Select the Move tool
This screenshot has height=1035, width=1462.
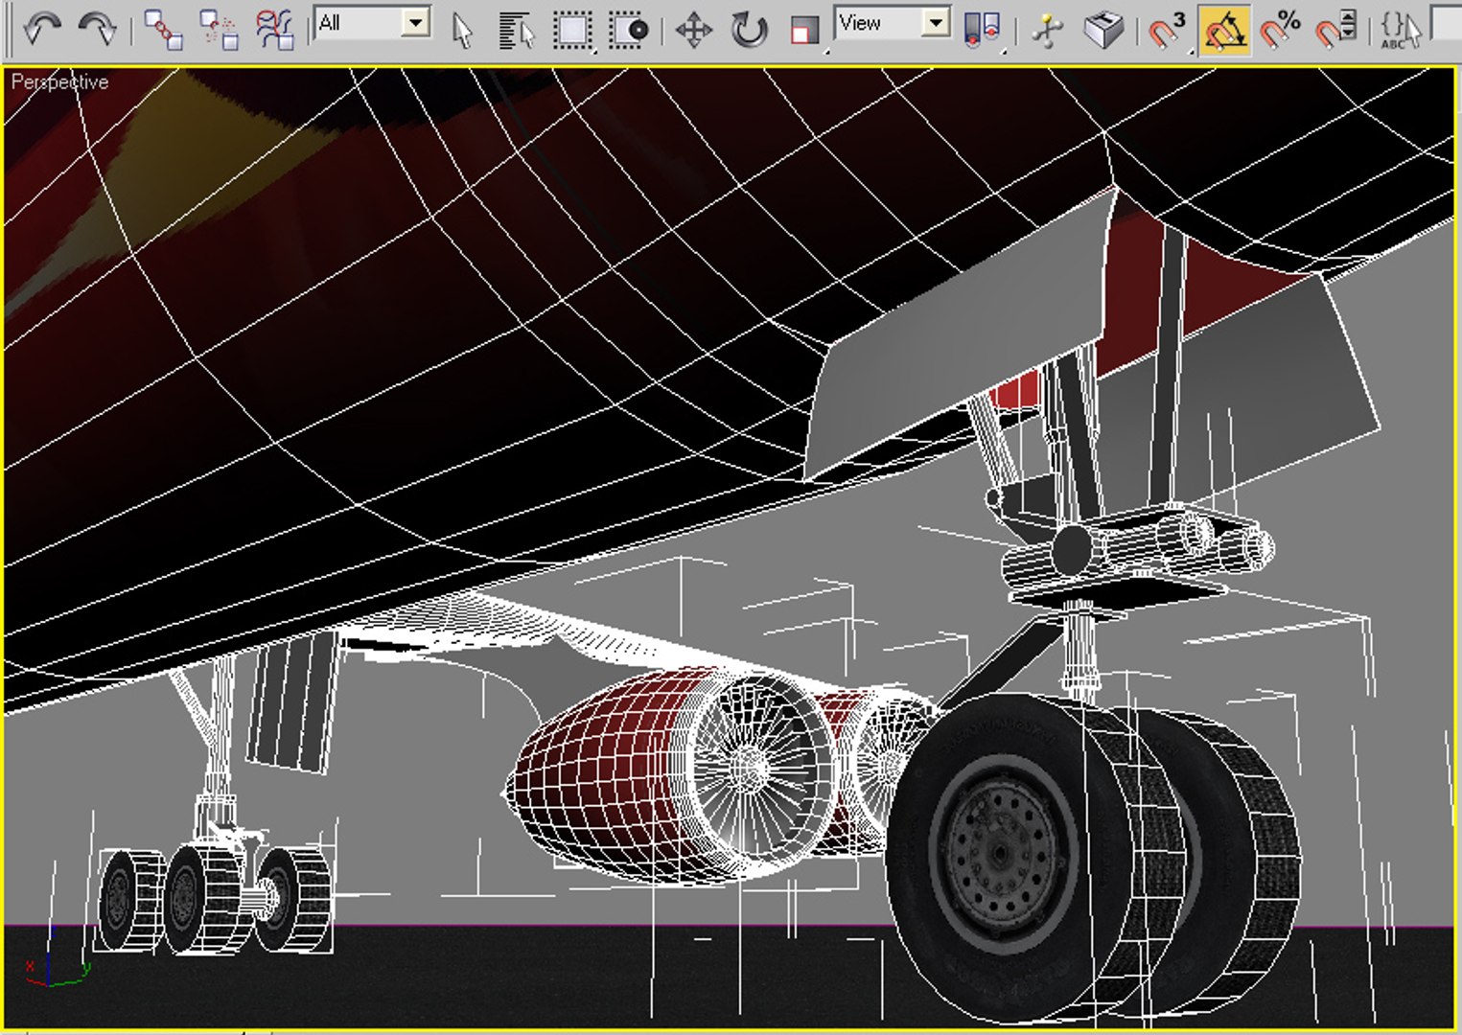coord(693,30)
